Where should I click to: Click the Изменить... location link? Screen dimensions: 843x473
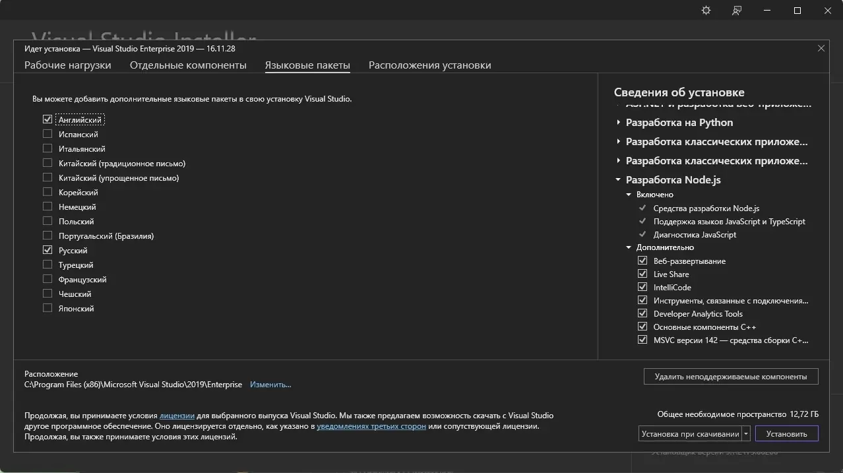click(270, 385)
